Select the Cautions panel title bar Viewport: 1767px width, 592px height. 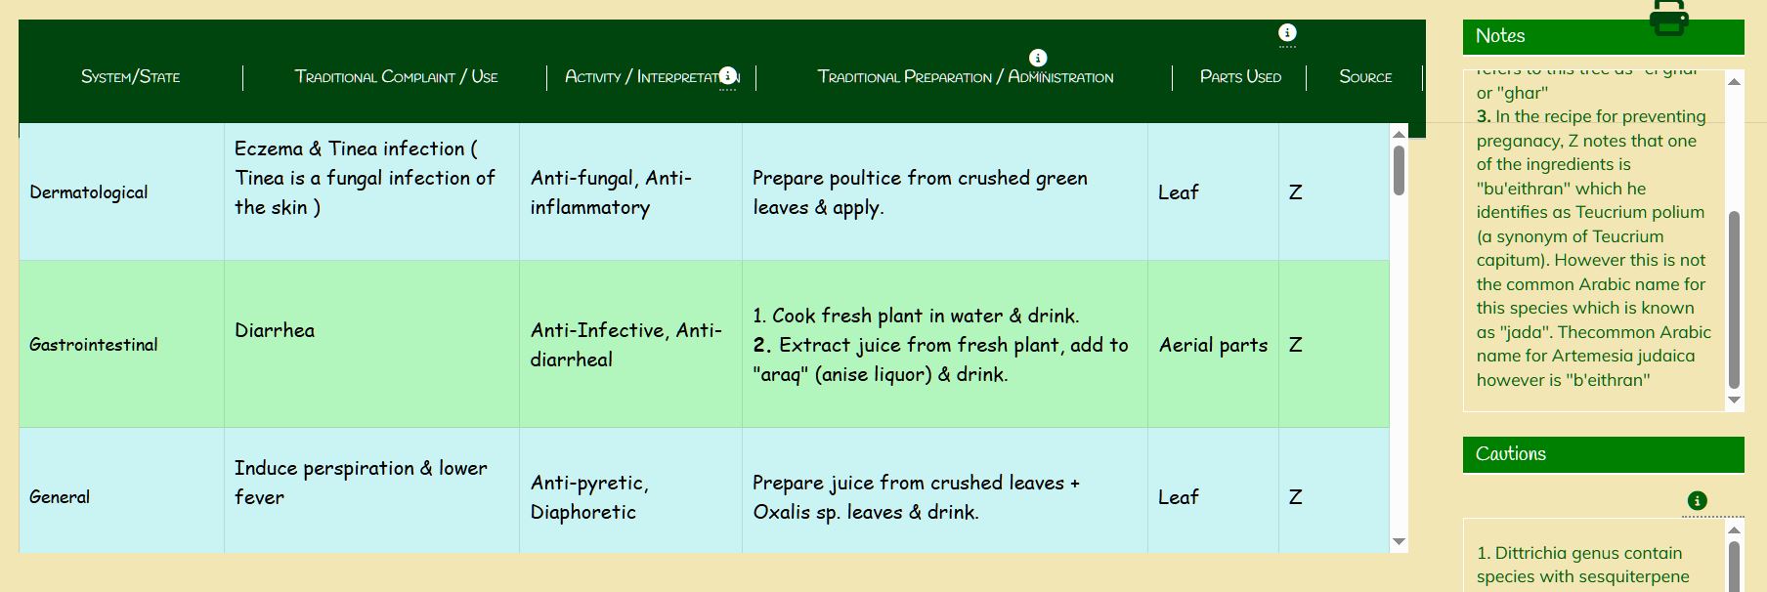click(x=1603, y=454)
